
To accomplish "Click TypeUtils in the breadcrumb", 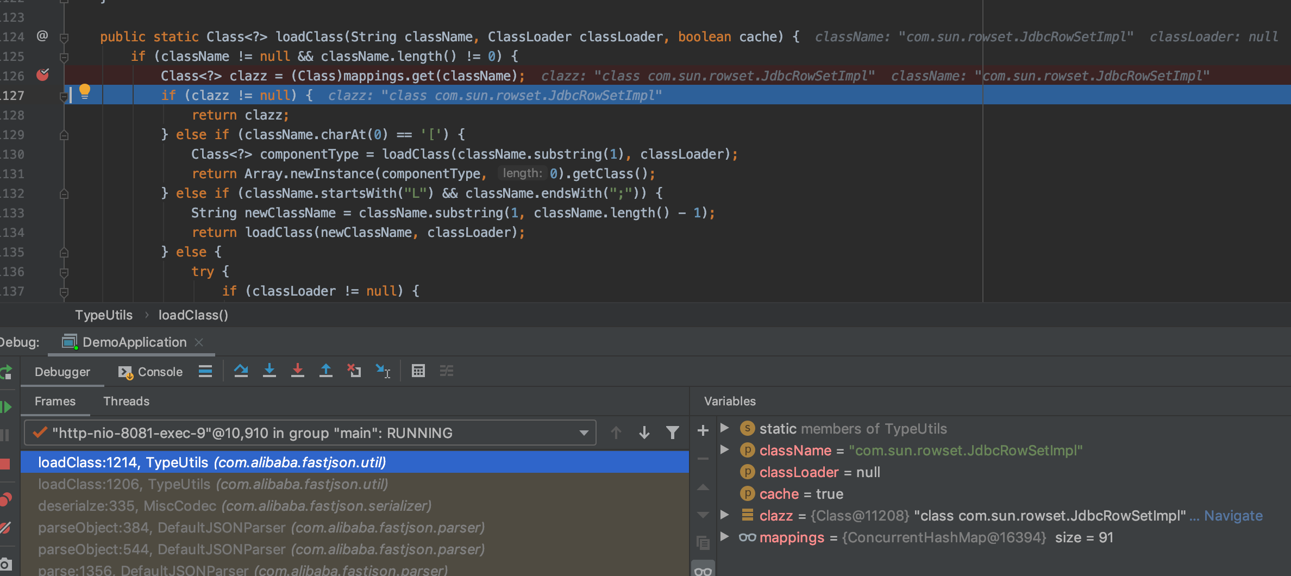I will 104,315.
